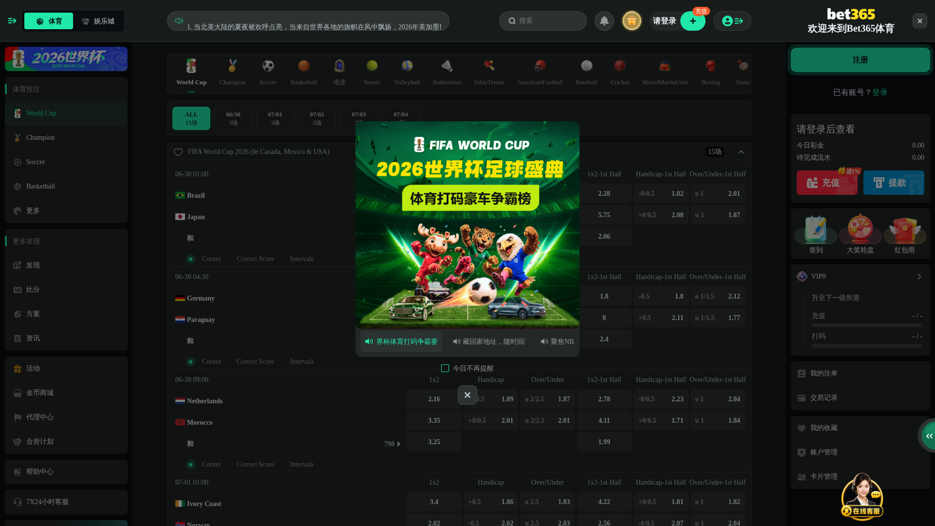Click the green 注册 register button
The width and height of the screenshot is (935, 526).
pyautogui.click(x=860, y=60)
